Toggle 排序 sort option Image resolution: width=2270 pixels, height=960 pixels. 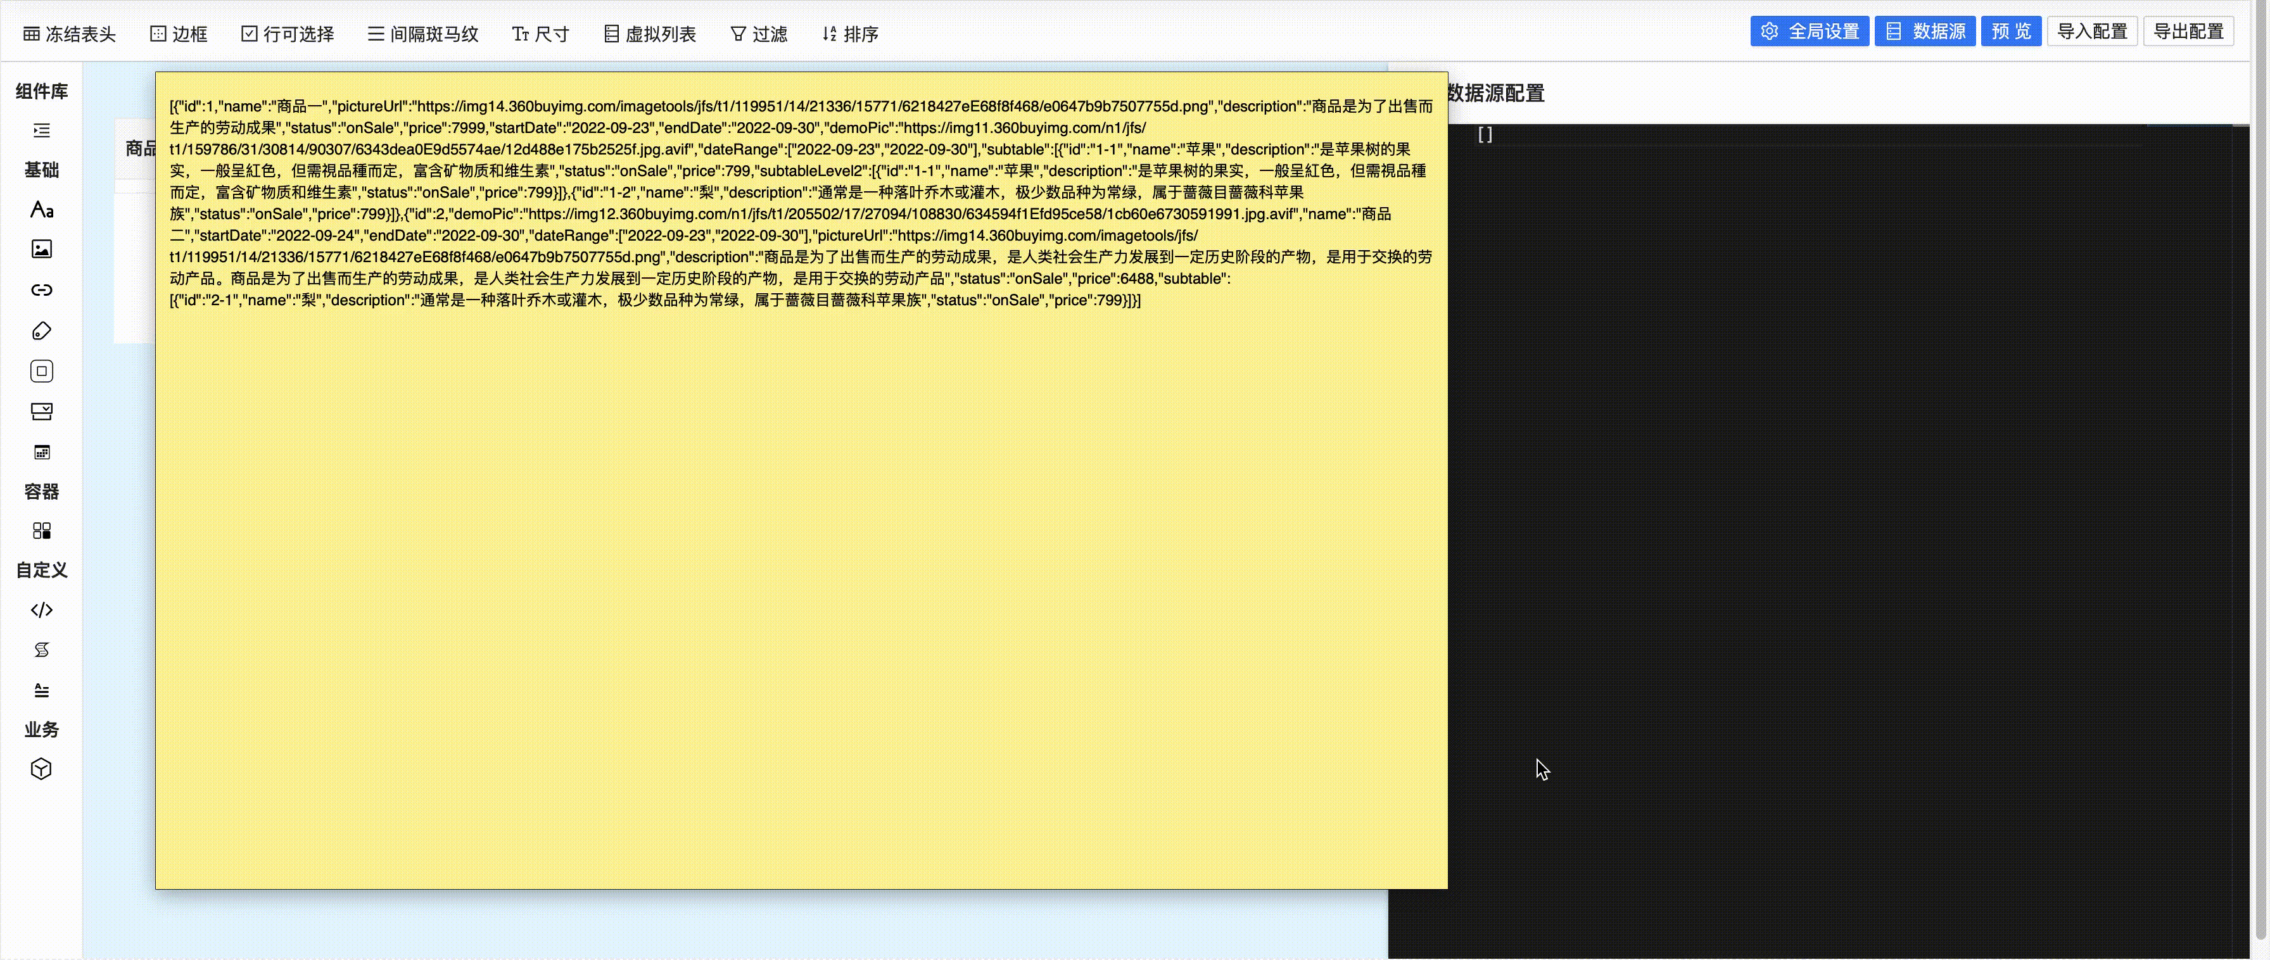[851, 34]
